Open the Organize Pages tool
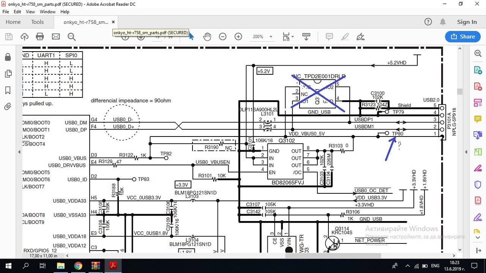Screen dimensions: 486x273 click(478, 152)
